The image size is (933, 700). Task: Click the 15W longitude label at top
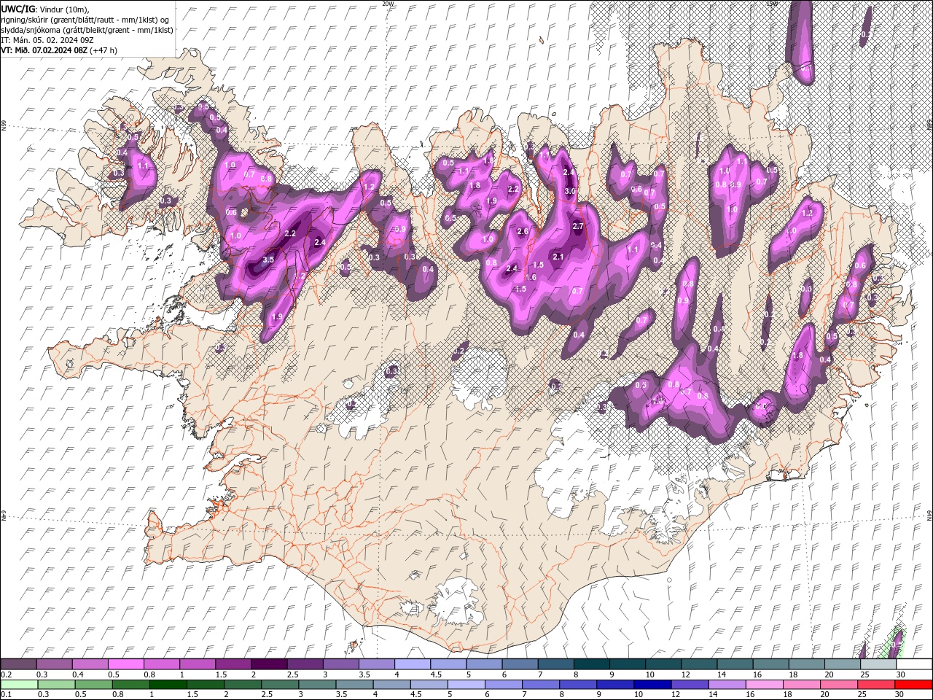pos(772,4)
